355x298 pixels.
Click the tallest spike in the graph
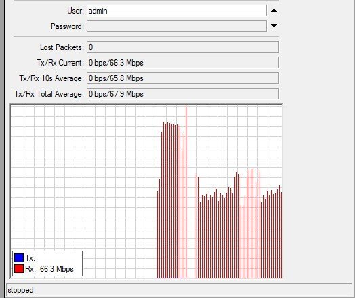tap(186, 192)
